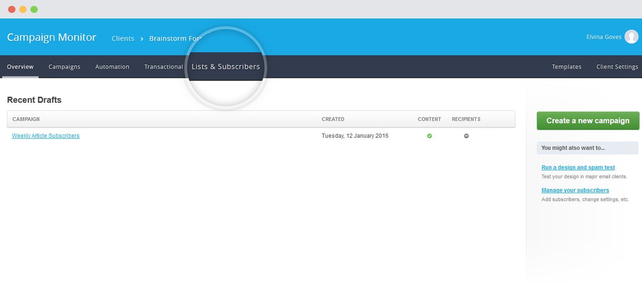Click the CREATED column header

[333, 119]
